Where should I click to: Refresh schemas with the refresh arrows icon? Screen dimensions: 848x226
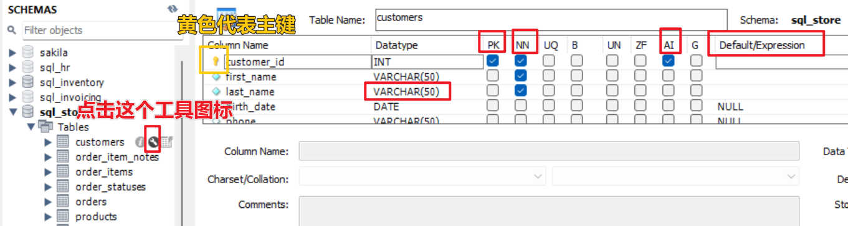tap(173, 9)
